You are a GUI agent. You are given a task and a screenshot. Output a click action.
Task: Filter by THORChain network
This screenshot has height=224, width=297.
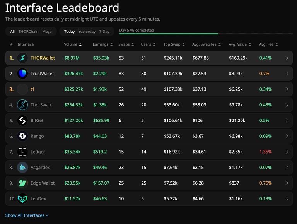(x=28, y=31)
